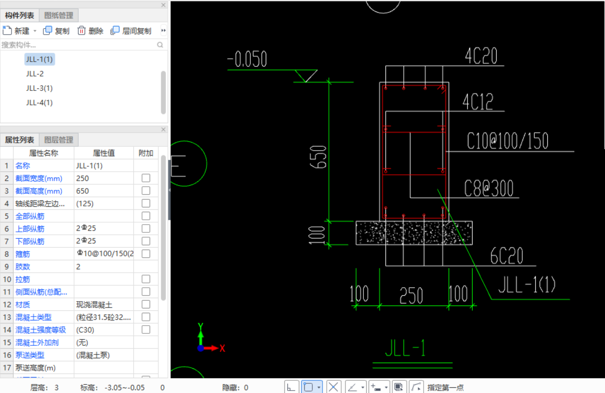Image resolution: width=605 pixels, height=393 pixels.
Task: Switch to the 图层管理 tab
Action: click(x=59, y=140)
